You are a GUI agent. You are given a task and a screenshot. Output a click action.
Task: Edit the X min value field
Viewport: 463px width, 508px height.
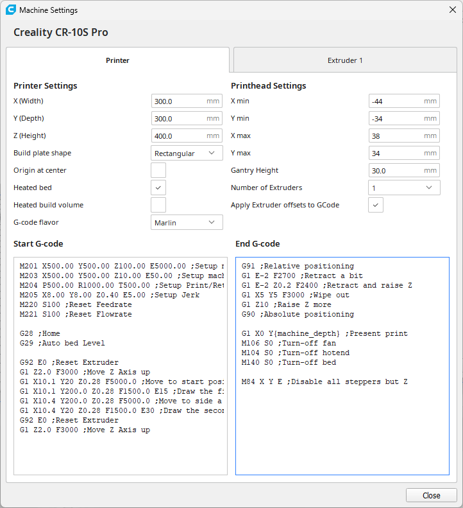404,101
